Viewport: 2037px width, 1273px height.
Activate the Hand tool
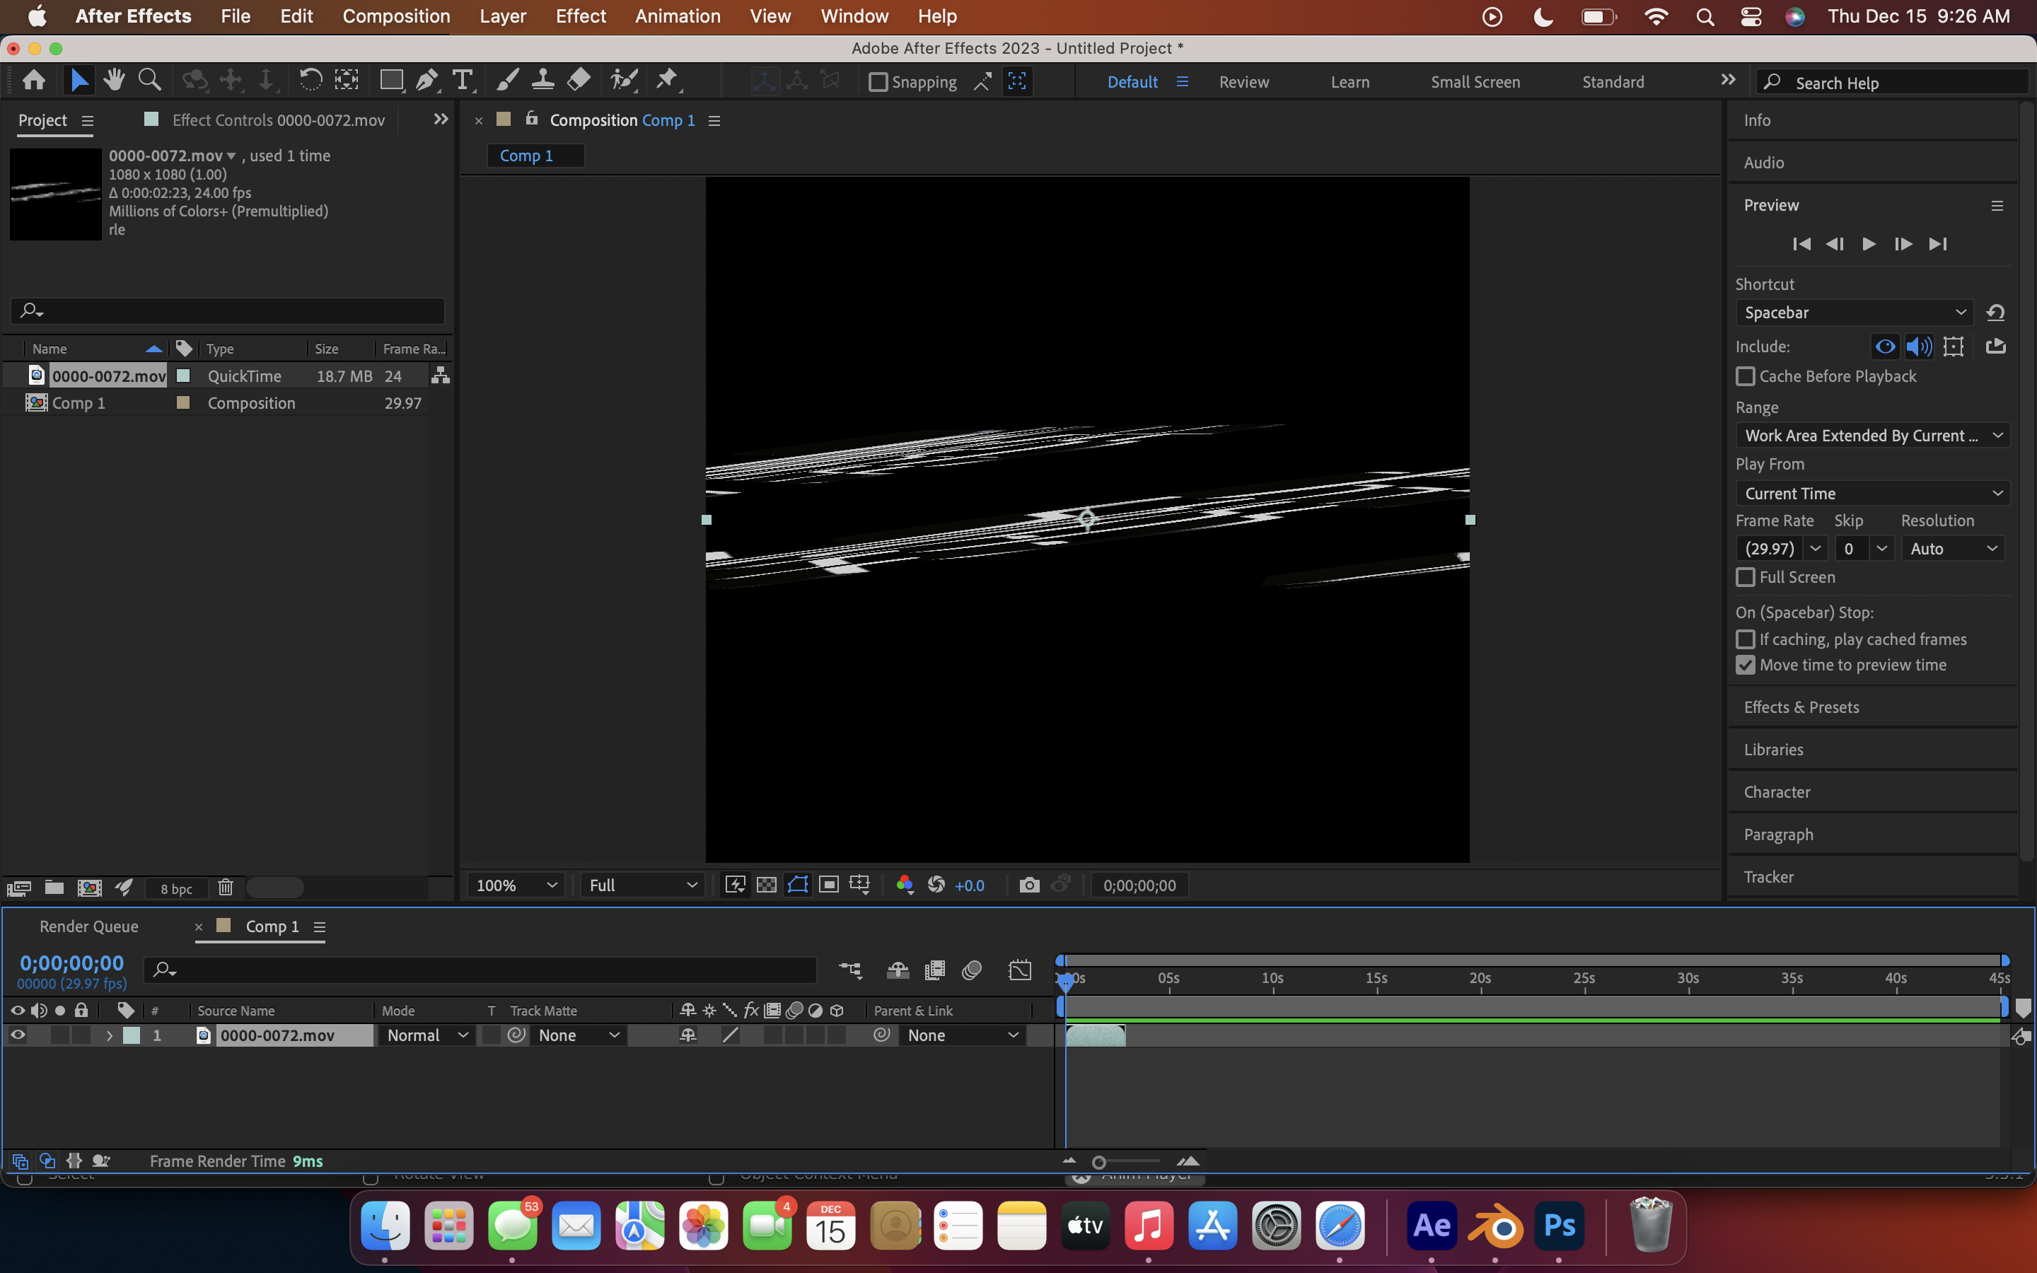(x=114, y=80)
